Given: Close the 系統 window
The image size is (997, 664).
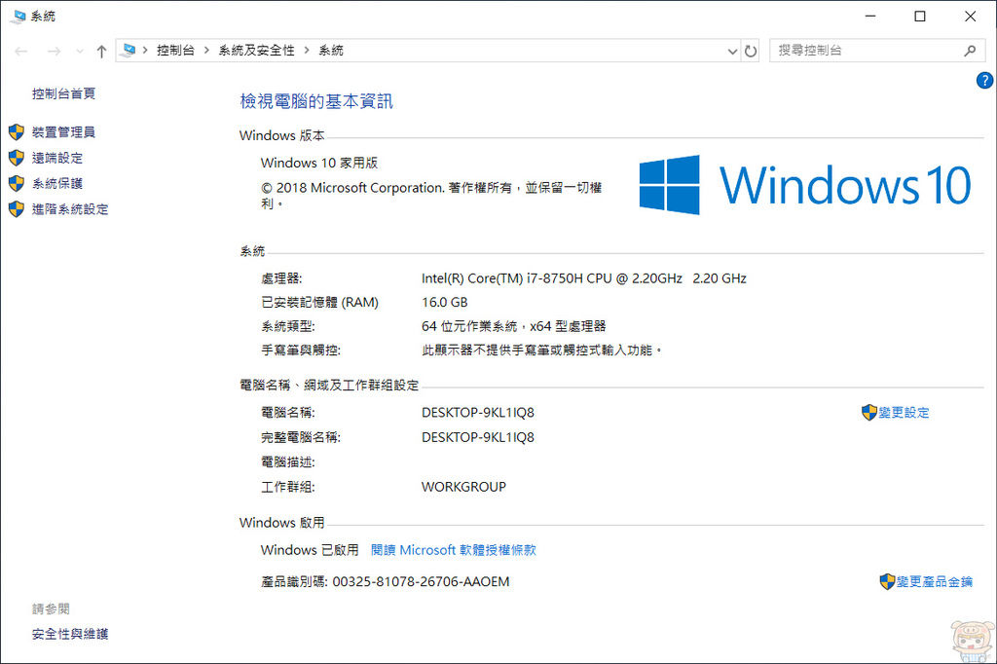Looking at the screenshot, I should coord(971,16).
